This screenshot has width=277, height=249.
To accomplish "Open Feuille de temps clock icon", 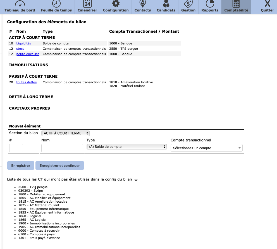I will pyautogui.click(x=56, y=4).
